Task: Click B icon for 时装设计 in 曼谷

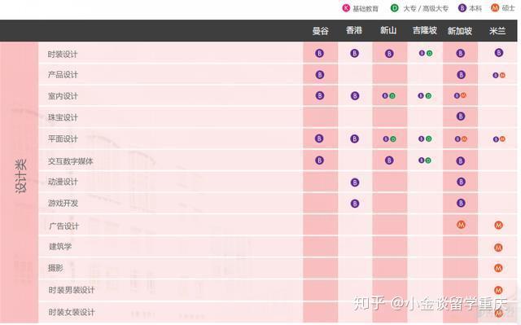Action: (x=319, y=53)
